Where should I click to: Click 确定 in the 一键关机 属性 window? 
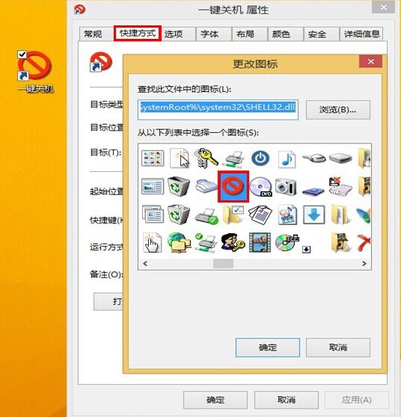coord(215,400)
